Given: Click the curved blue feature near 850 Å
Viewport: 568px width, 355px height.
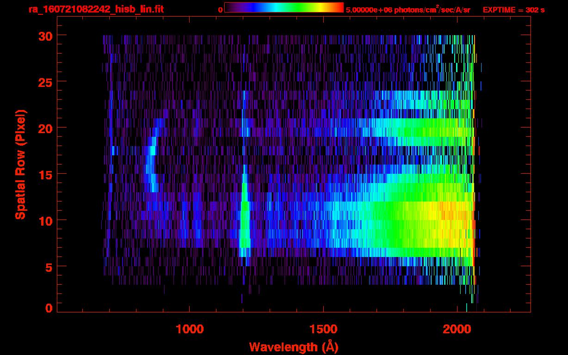Looking at the screenshot, I should click(151, 162).
